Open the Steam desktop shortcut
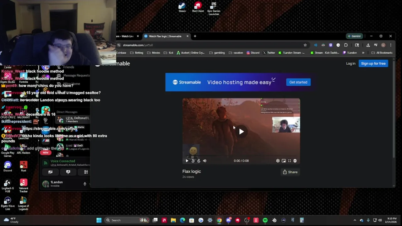The width and height of the screenshot is (402, 226). 182,8
